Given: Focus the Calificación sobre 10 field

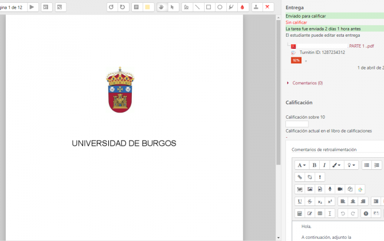Looking at the screenshot, I should click(297, 124).
